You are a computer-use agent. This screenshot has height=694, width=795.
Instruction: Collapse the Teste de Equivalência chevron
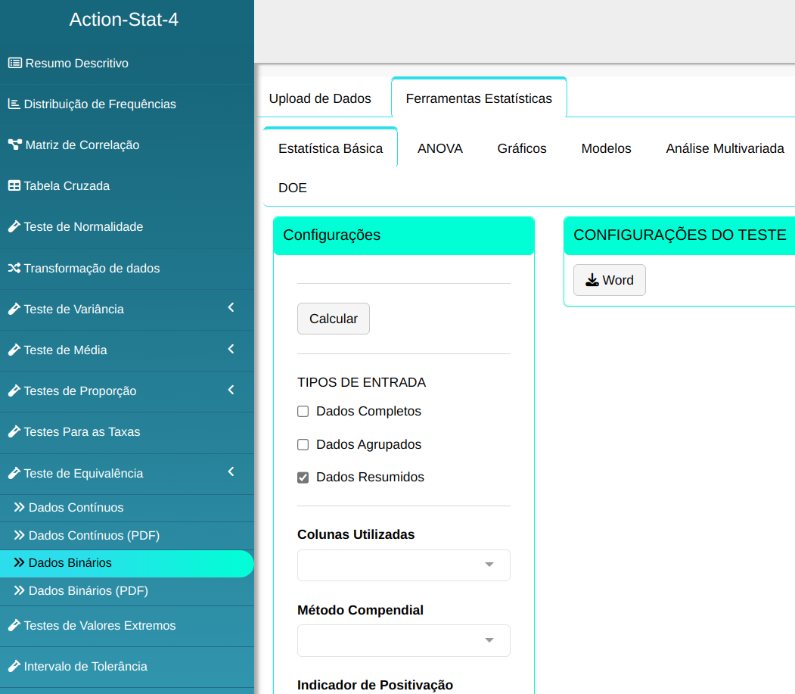point(231,472)
